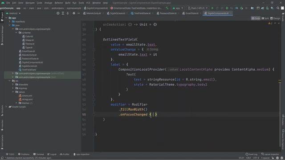Screen dimensions: 285x160
Task: Open the Android project view dropdown
Action: point(13,13)
